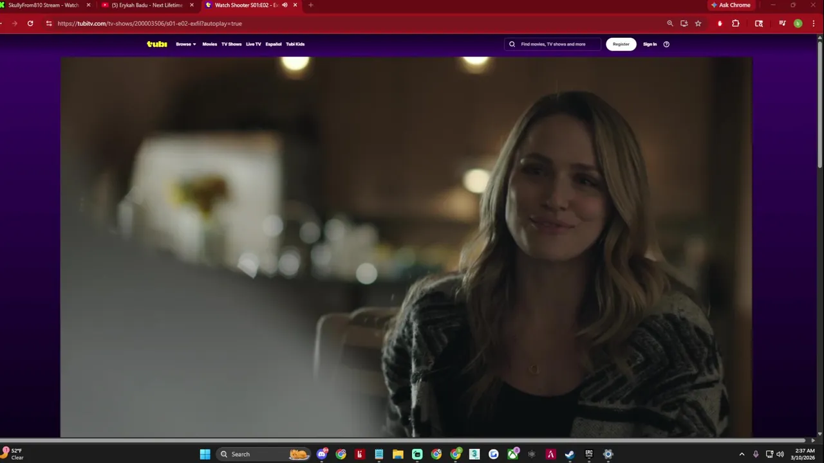Go forward in browser history
Viewport: 824px width, 463px height.
point(14,24)
